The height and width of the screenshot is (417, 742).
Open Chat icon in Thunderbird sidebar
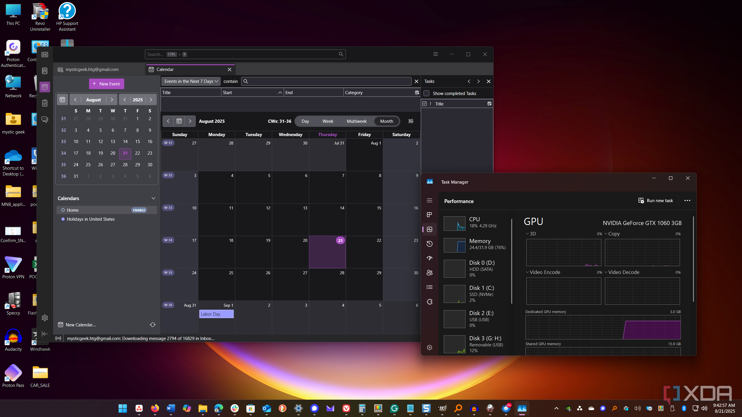pyautogui.click(x=45, y=119)
